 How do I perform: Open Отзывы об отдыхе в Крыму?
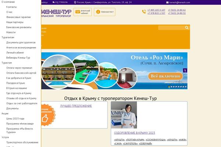coord(21,98)
